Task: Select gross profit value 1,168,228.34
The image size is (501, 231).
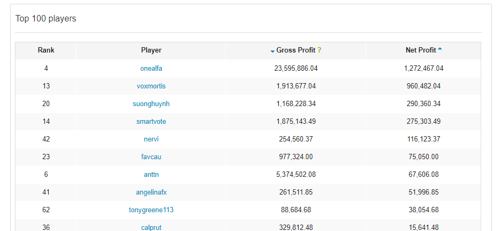Action: click(296, 103)
